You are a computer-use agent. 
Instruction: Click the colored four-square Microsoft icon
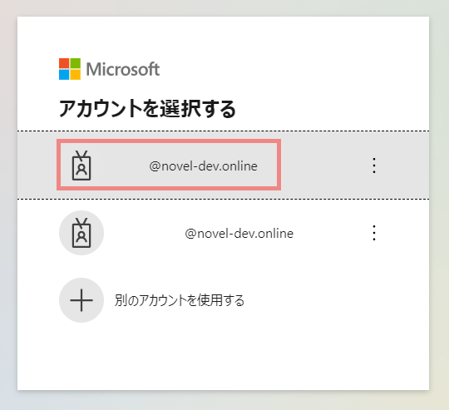coord(70,69)
